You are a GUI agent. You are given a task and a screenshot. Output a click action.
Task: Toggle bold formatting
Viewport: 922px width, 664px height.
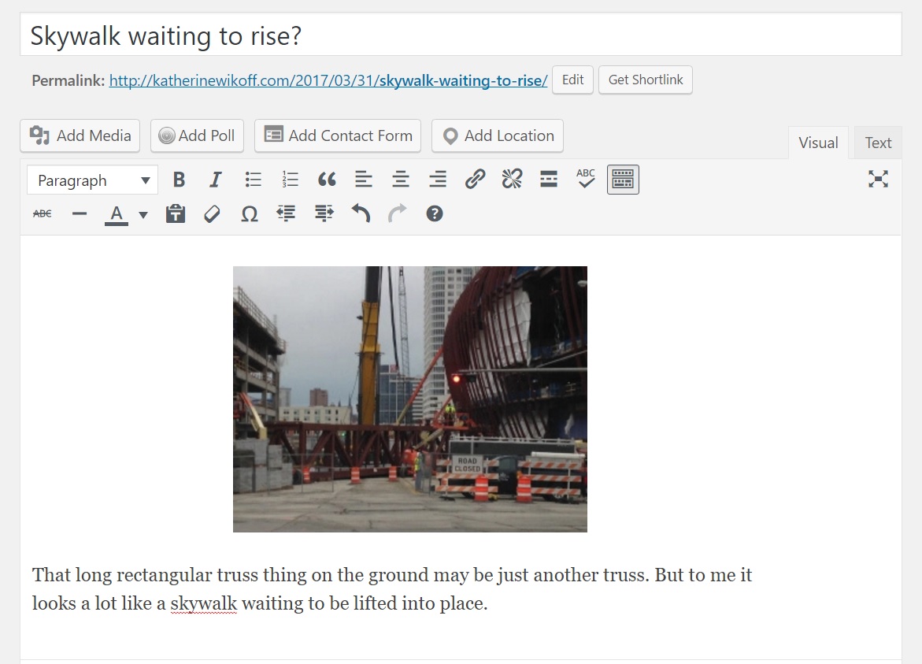[179, 180]
